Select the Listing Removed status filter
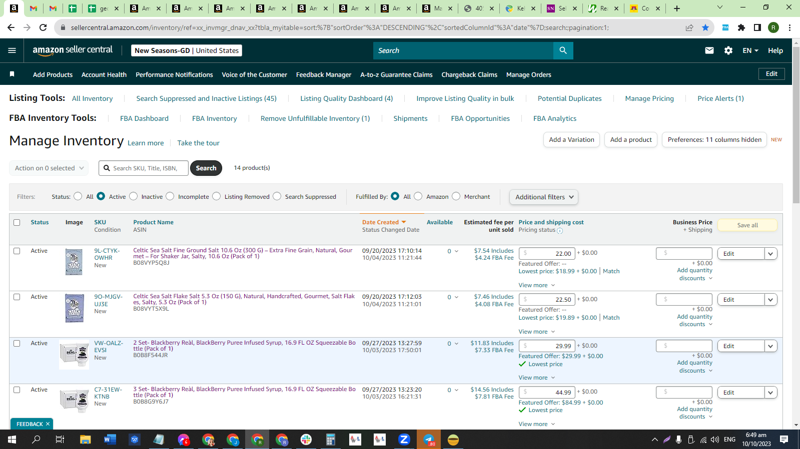This screenshot has width=800, height=449. 216,196
